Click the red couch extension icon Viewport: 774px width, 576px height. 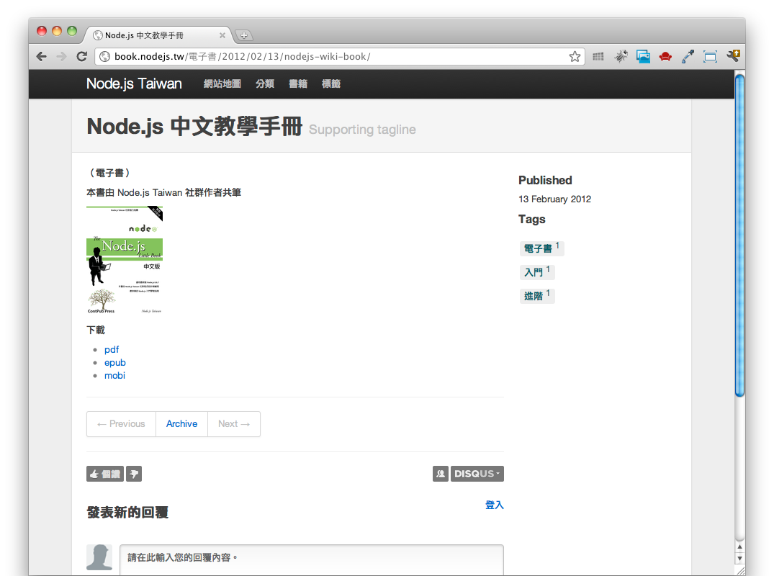click(665, 57)
